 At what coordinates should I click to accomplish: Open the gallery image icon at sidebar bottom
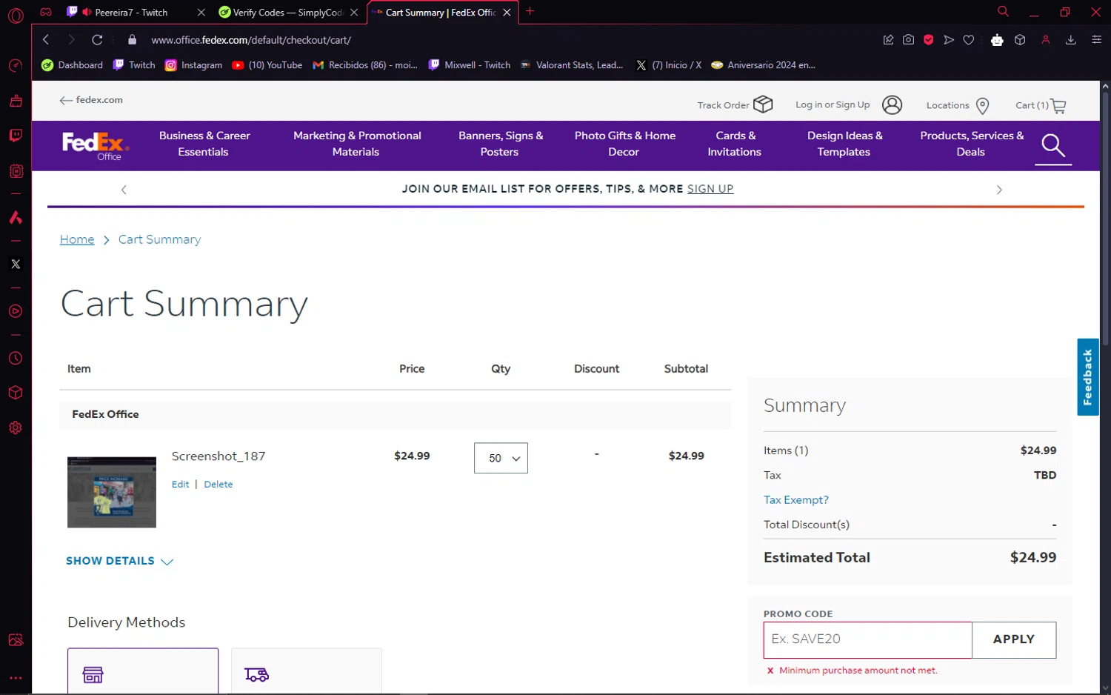tap(16, 640)
